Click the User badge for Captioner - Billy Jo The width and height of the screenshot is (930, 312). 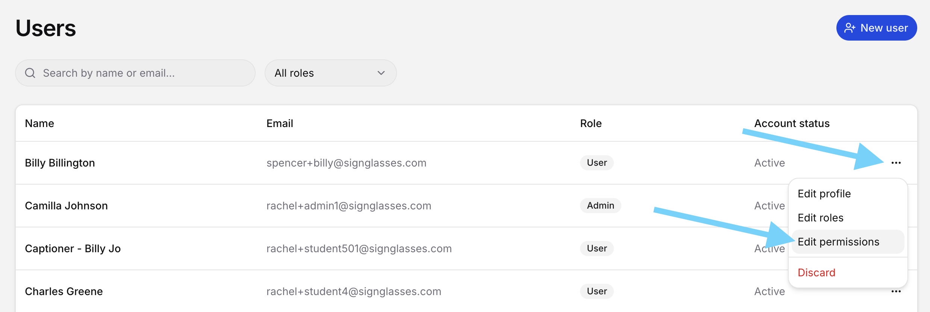coord(597,248)
